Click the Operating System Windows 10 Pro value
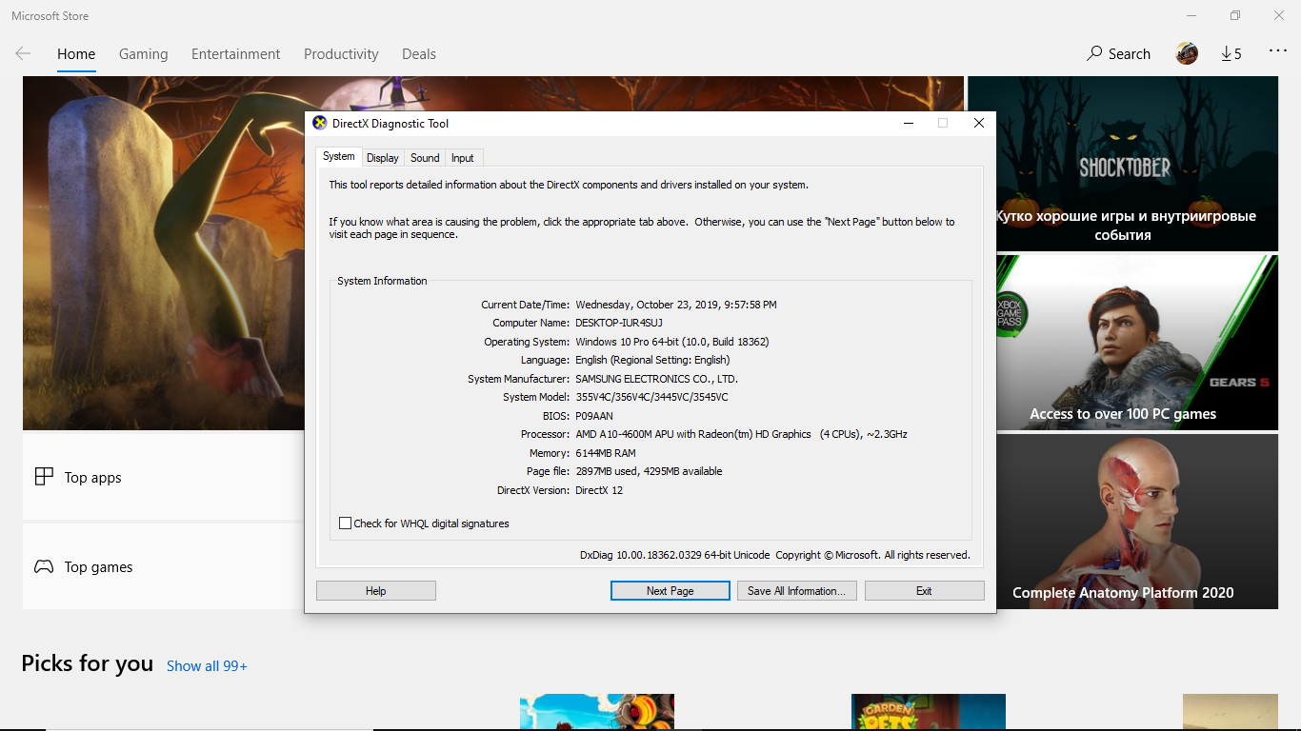The image size is (1301, 731). pyautogui.click(x=671, y=342)
